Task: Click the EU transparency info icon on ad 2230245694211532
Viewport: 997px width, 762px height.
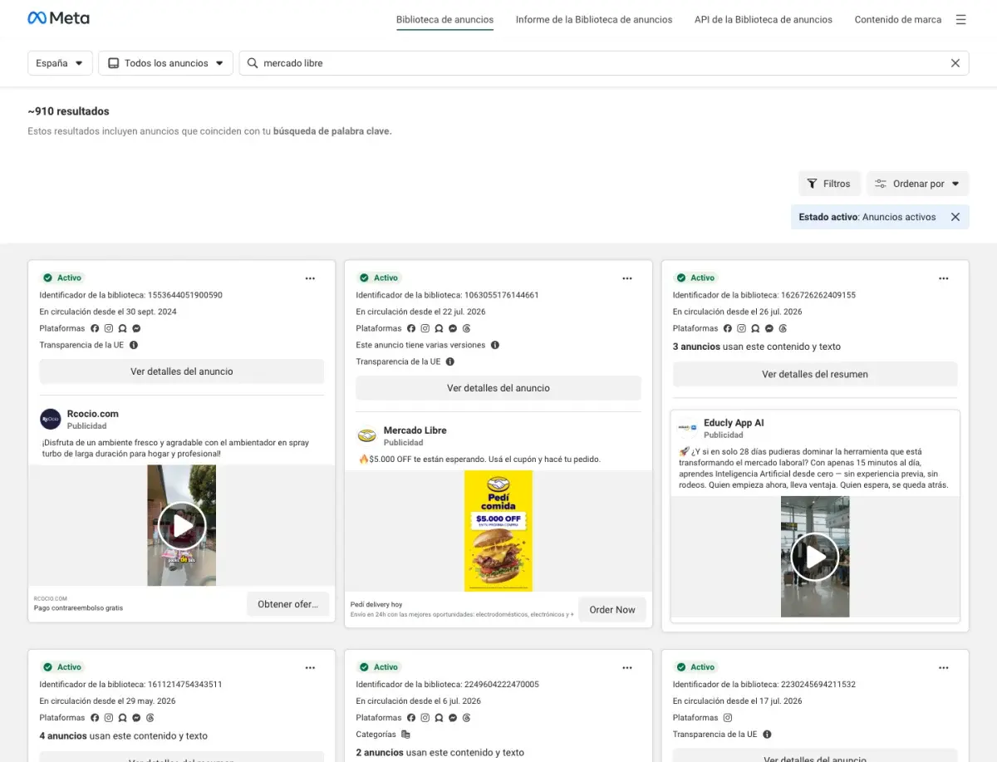Action: click(767, 735)
